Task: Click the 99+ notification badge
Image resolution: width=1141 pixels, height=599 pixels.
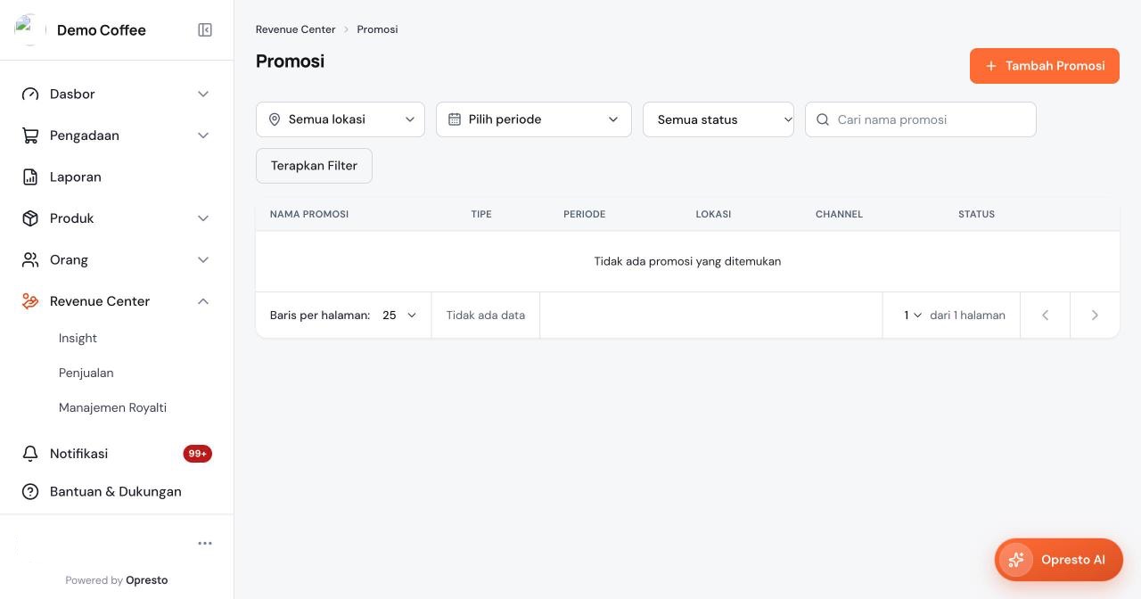Action: coord(198,454)
